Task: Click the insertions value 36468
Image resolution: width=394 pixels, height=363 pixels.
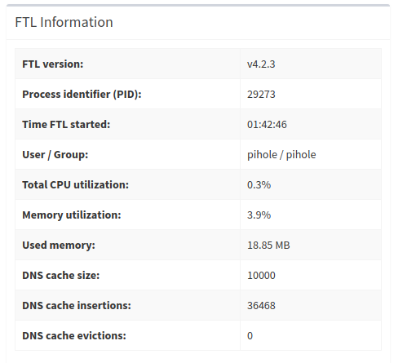Action: (261, 306)
